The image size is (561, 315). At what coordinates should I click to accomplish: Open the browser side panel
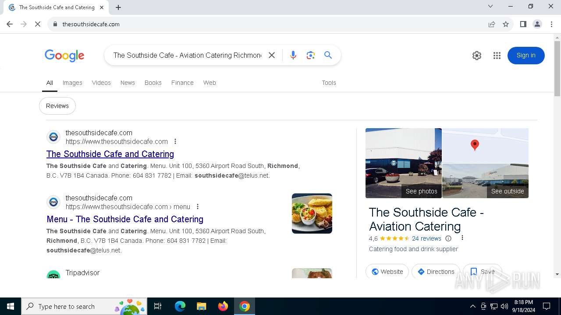point(523,24)
